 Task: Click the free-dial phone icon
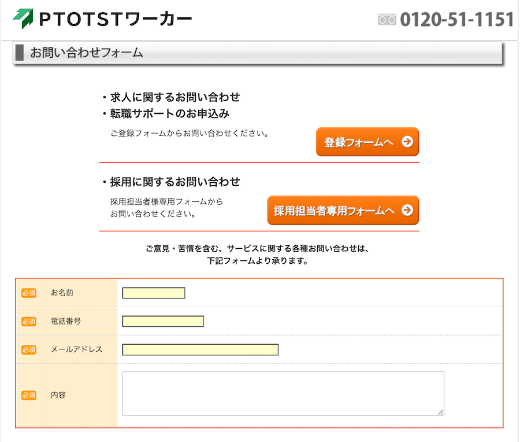(387, 20)
